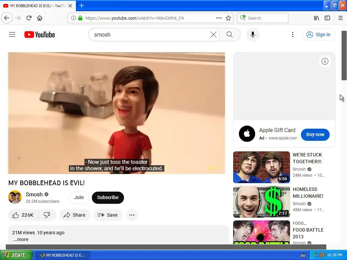Like the video with thumbs up
Image resolution: width=347 pixels, height=260 pixels.
point(23,215)
